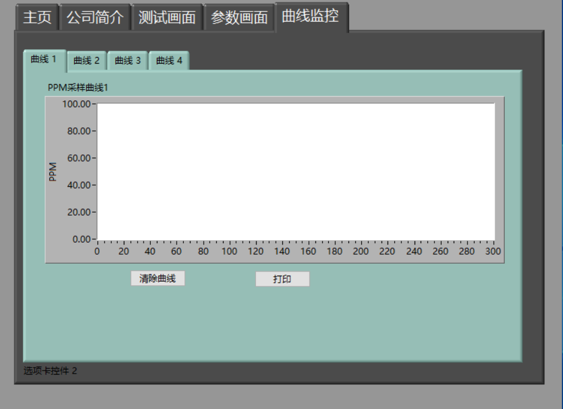Click the 0 origin mark on the x-axis
563x409 pixels.
(97, 251)
